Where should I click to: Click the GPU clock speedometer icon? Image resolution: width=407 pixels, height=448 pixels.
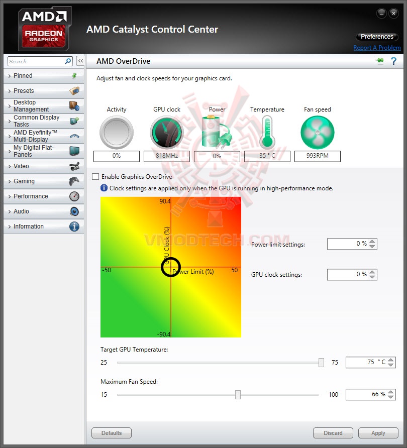pos(167,133)
